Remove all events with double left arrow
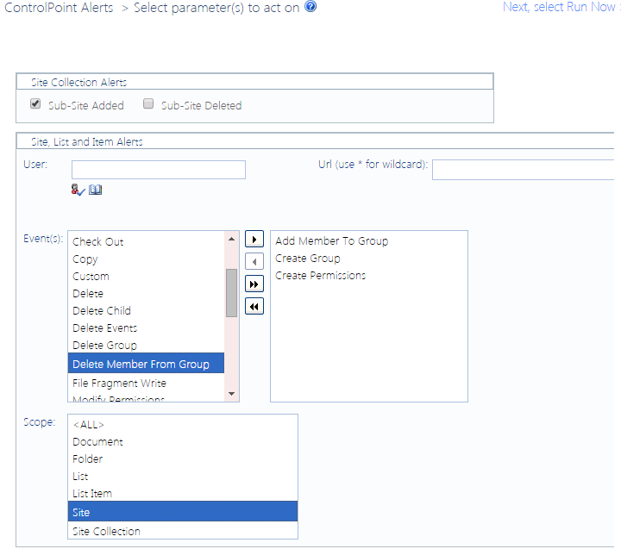 tap(254, 307)
